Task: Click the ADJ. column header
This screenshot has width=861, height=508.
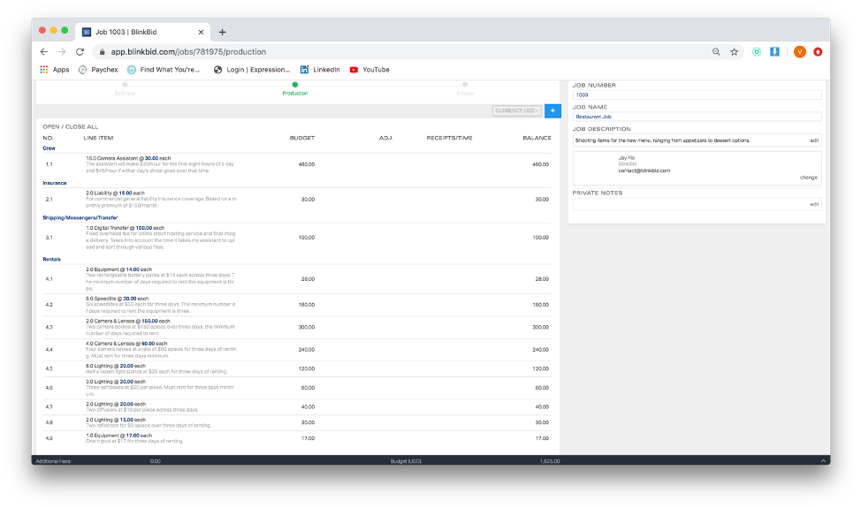Action: point(386,138)
